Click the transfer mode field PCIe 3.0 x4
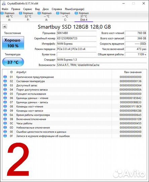The width and height of the screenshot is (149, 182). point(77,49)
